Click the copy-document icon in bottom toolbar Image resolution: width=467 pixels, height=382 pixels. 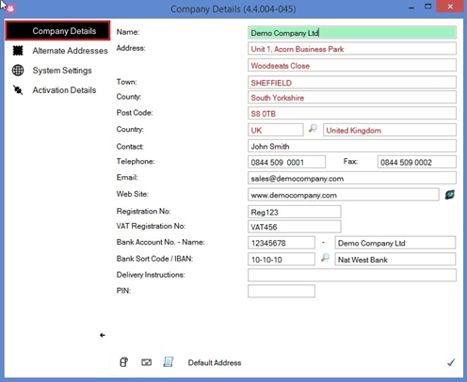(x=123, y=362)
